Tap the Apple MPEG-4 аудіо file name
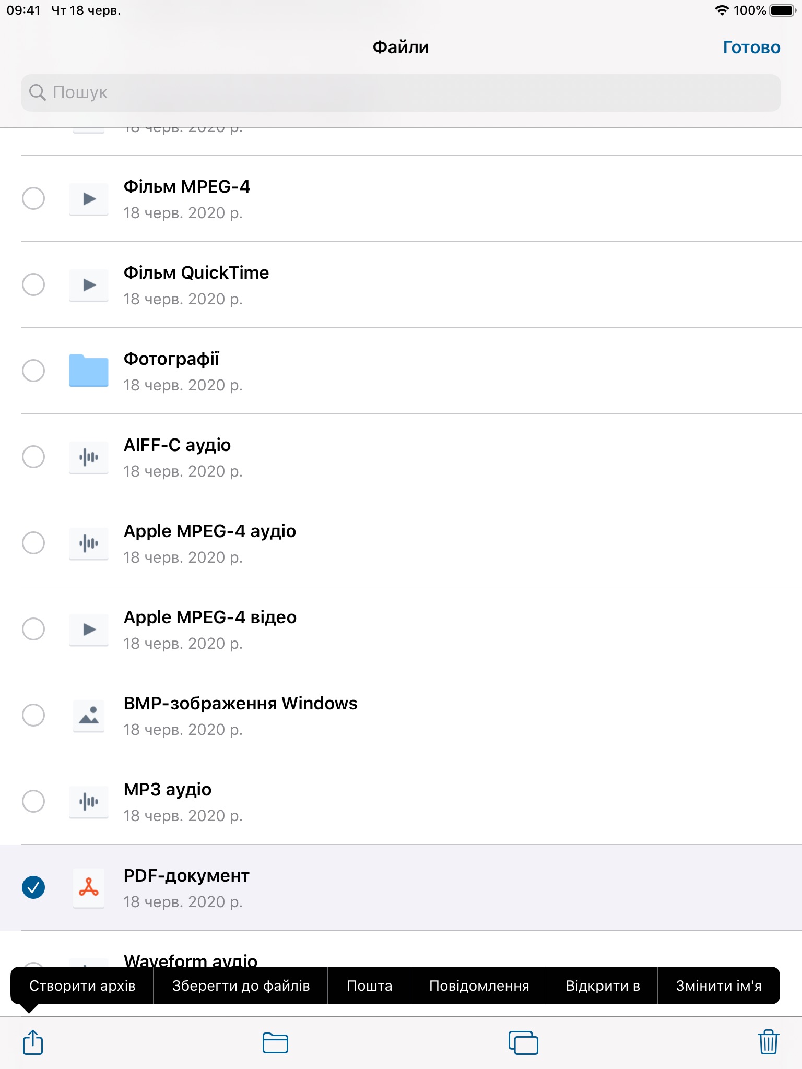The image size is (802, 1069). [210, 531]
